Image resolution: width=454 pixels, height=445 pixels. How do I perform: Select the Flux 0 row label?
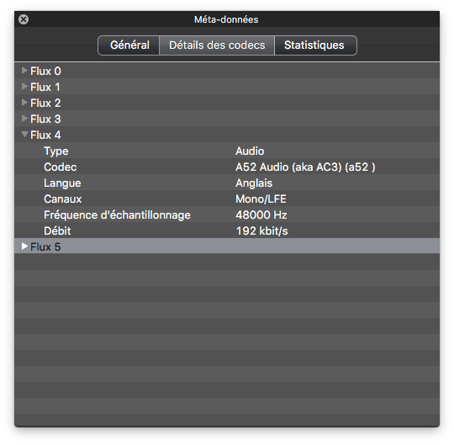tap(45, 71)
